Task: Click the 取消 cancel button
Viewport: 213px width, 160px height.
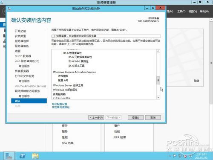Action: point(153,118)
